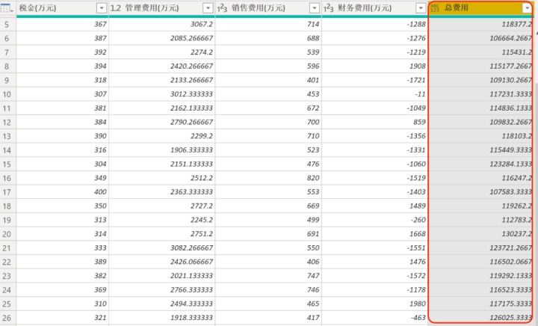The image size is (538, 326).
Task: Open the table menu icon in the corner
Action: (x=7, y=8)
